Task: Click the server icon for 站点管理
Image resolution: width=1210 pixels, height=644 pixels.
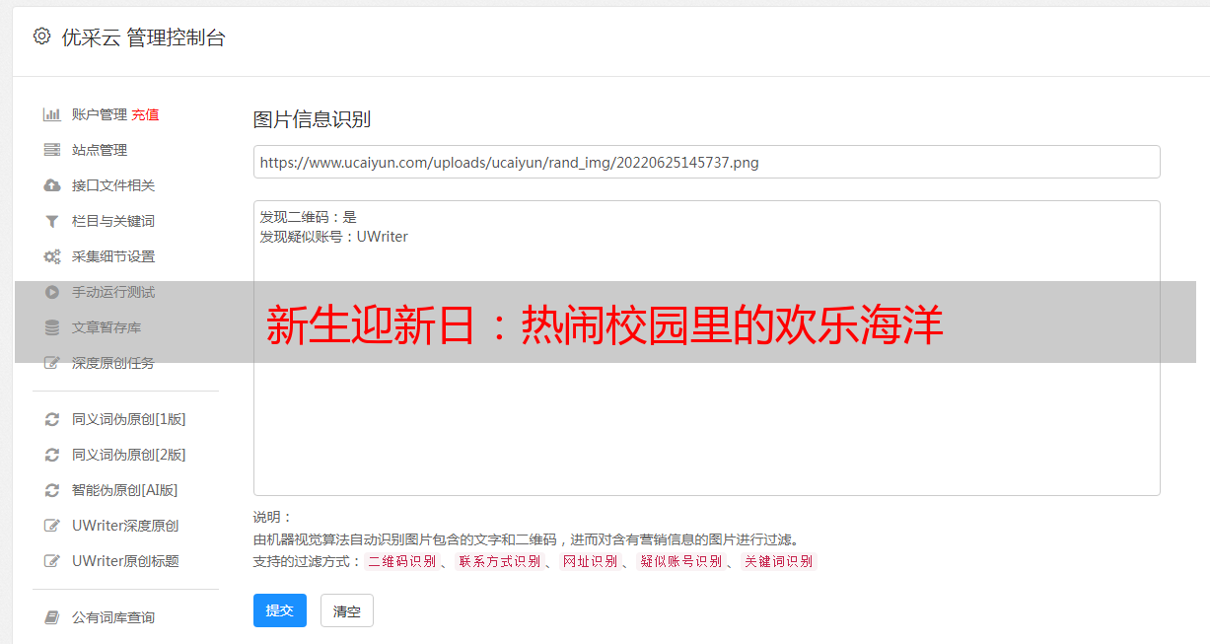Action: point(52,150)
